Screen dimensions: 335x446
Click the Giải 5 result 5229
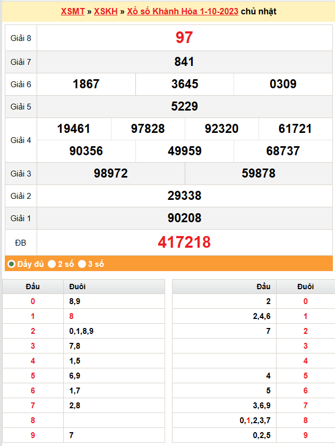coord(184,106)
